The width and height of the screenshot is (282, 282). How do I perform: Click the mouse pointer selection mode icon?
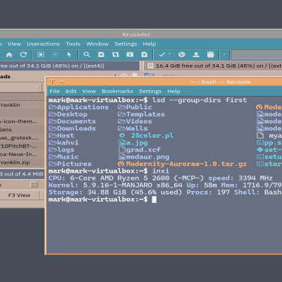69,54
